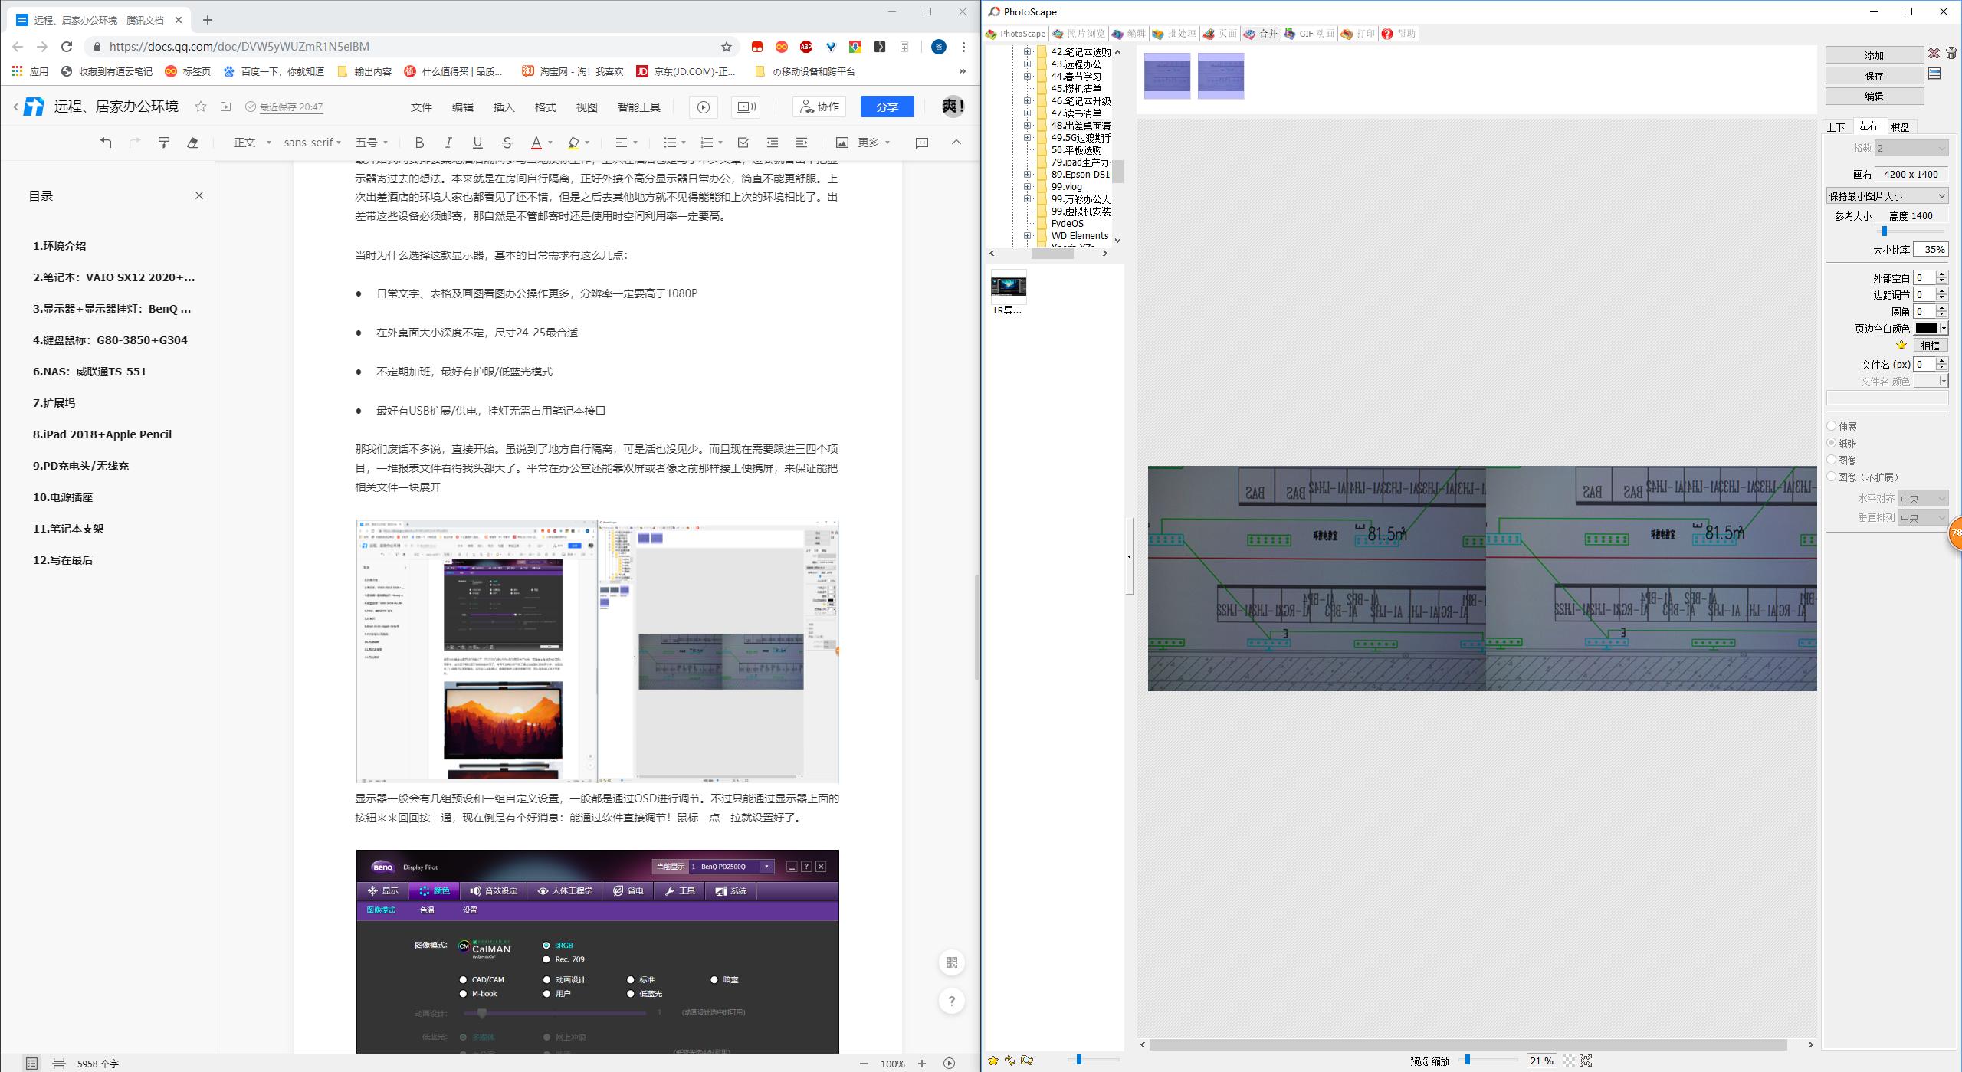
Task: Select the 图像 radio option
Action: (1832, 460)
